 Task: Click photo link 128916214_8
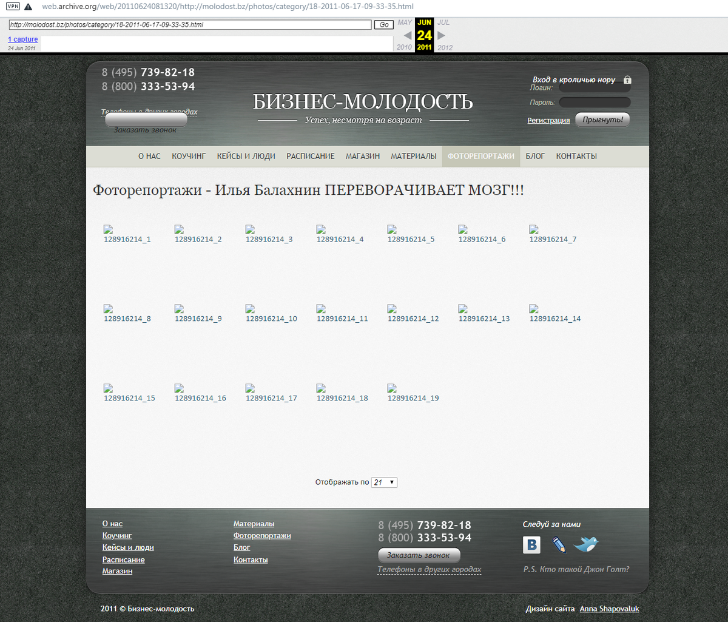pyautogui.click(x=127, y=319)
